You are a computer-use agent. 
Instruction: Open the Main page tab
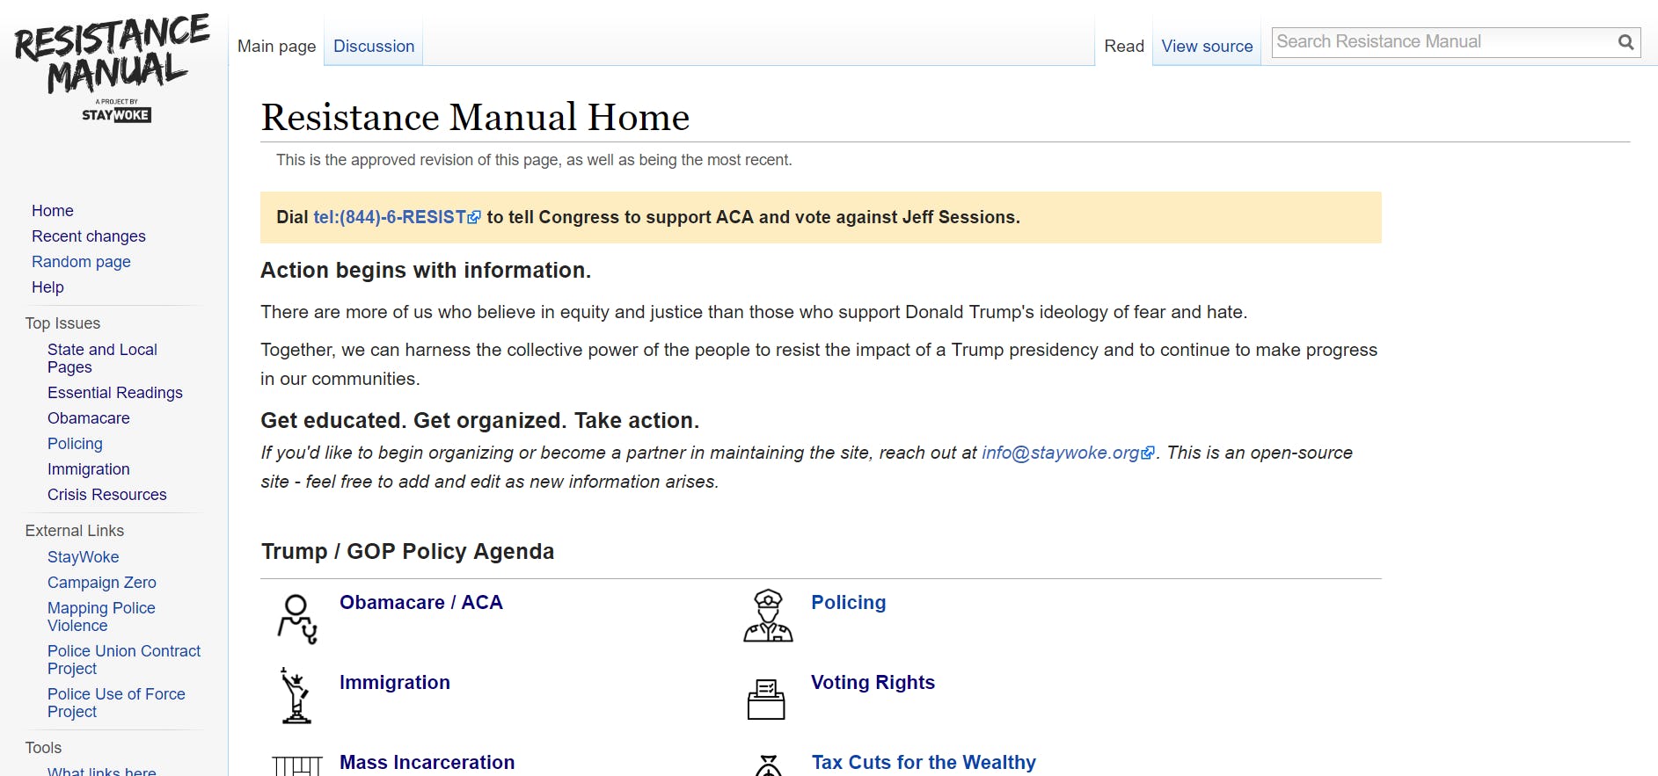pos(276,46)
